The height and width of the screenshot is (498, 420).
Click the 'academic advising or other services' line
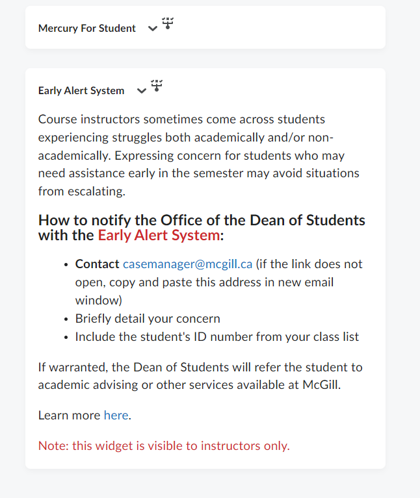[189, 384]
